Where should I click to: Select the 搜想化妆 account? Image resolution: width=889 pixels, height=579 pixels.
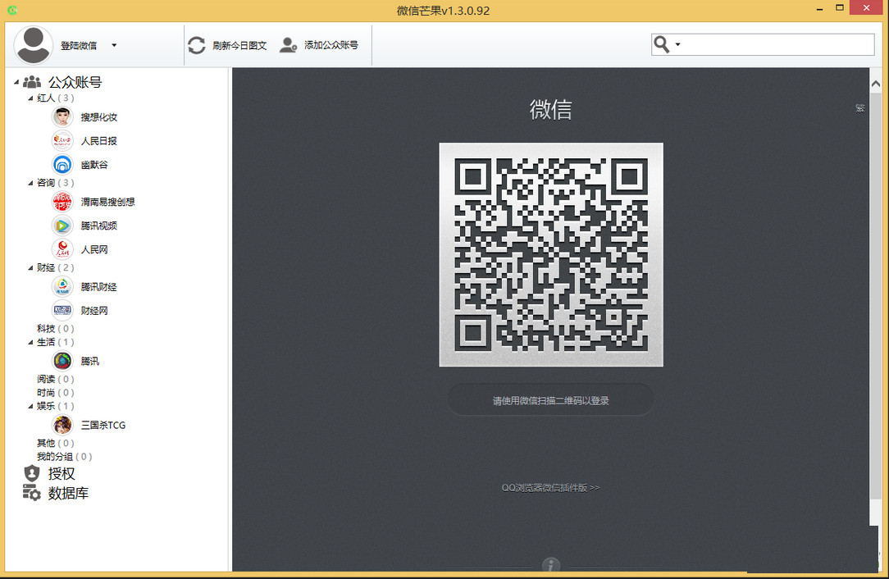click(98, 117)
